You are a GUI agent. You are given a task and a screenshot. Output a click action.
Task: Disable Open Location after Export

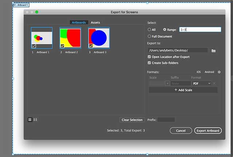point(149,57)
